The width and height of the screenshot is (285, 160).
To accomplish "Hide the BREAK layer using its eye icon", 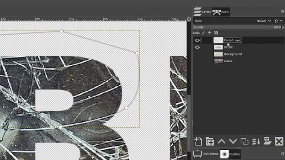I will 197,48.
